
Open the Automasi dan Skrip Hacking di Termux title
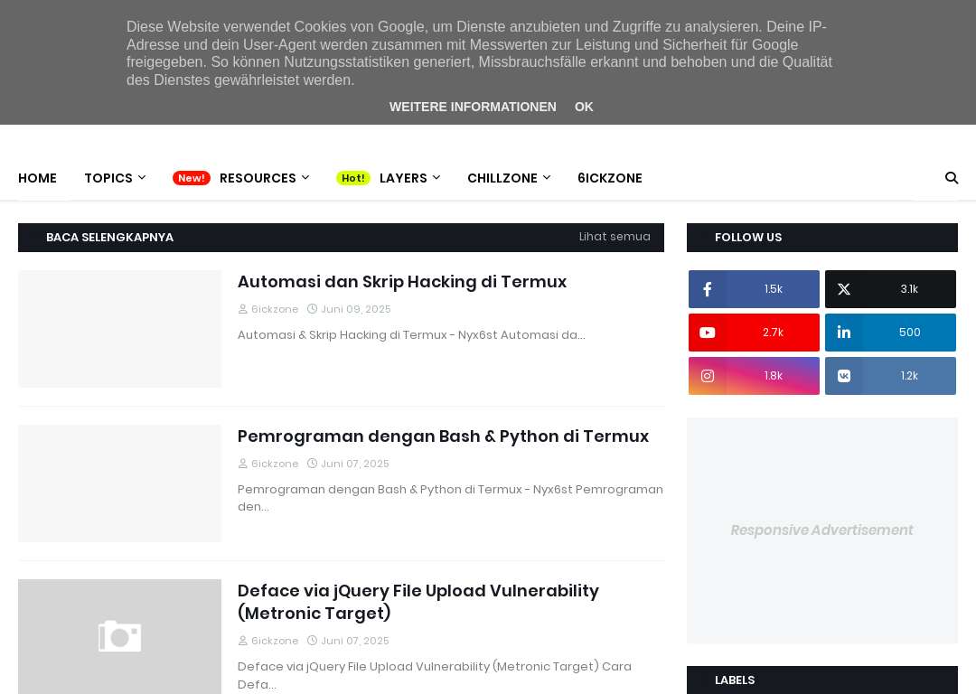tap(402, 282)
